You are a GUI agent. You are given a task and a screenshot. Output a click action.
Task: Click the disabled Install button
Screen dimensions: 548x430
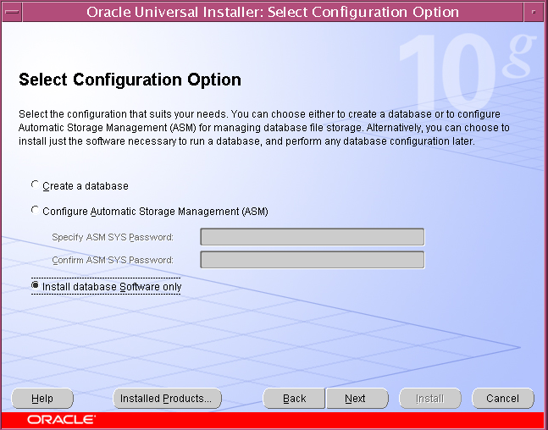tap(430, 398)
